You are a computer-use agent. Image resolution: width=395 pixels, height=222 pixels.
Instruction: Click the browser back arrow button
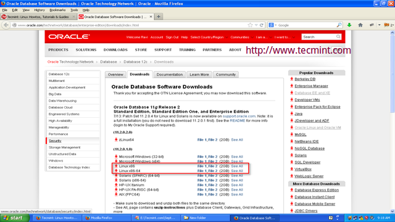(x=6, y=25)
